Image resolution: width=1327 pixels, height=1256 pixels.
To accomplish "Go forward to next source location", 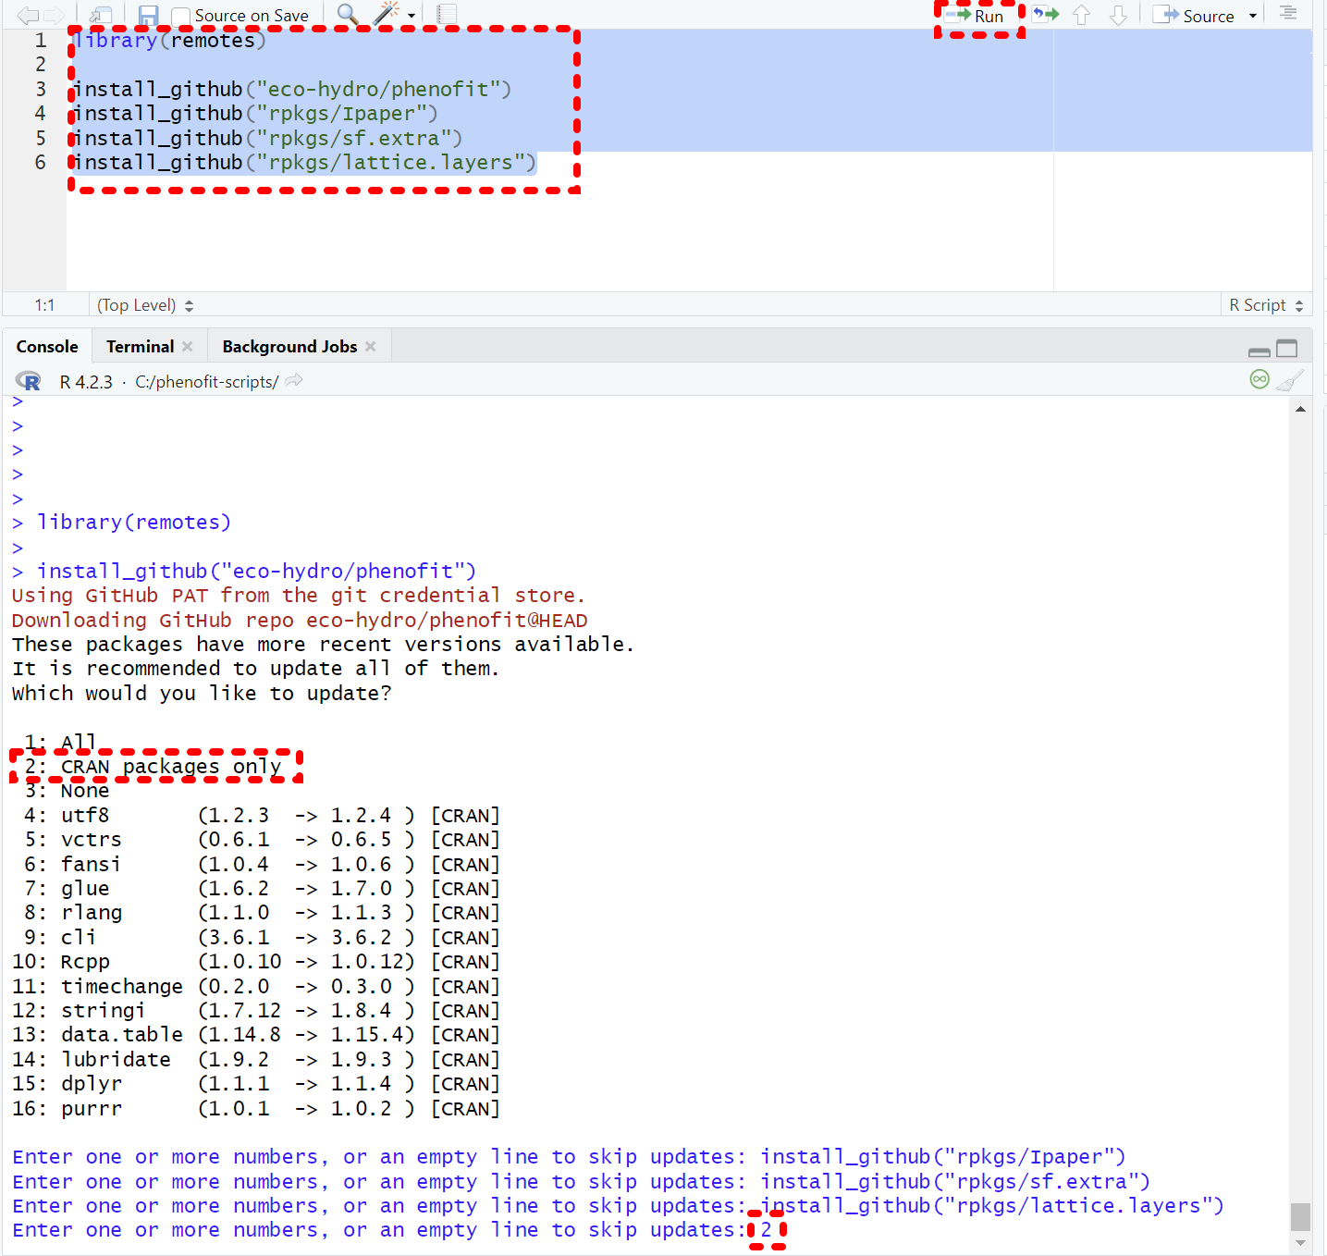I will coord(54,15).
